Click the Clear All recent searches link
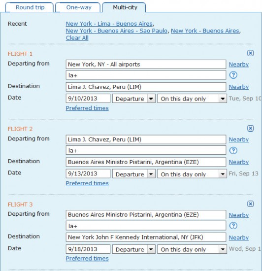Viewport: 262px width, 271px height. 77,38
